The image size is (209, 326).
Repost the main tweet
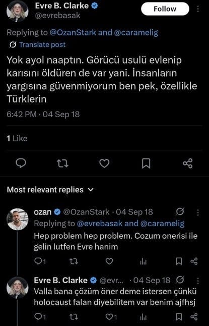(62, 164)
